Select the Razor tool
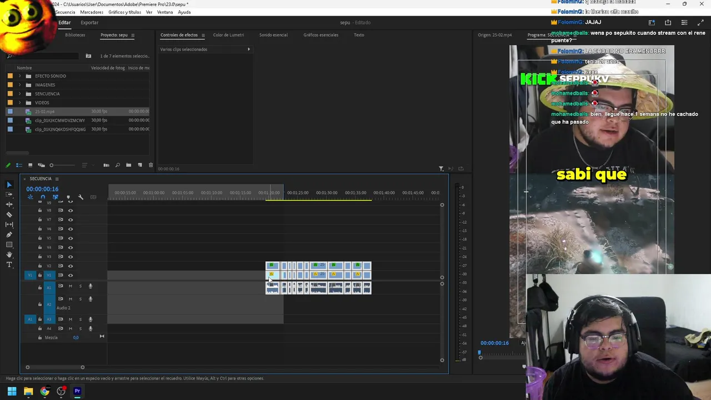Viewport: 711px width, 400px height. coord(9,214)
